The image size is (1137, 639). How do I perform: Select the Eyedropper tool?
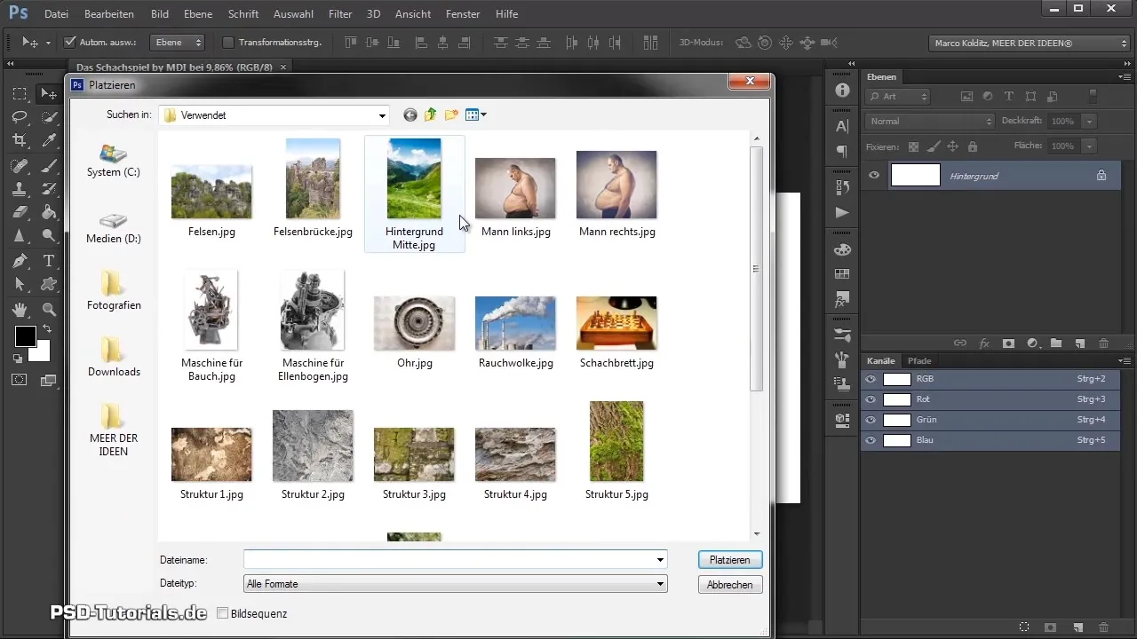(x=49, y=140)
